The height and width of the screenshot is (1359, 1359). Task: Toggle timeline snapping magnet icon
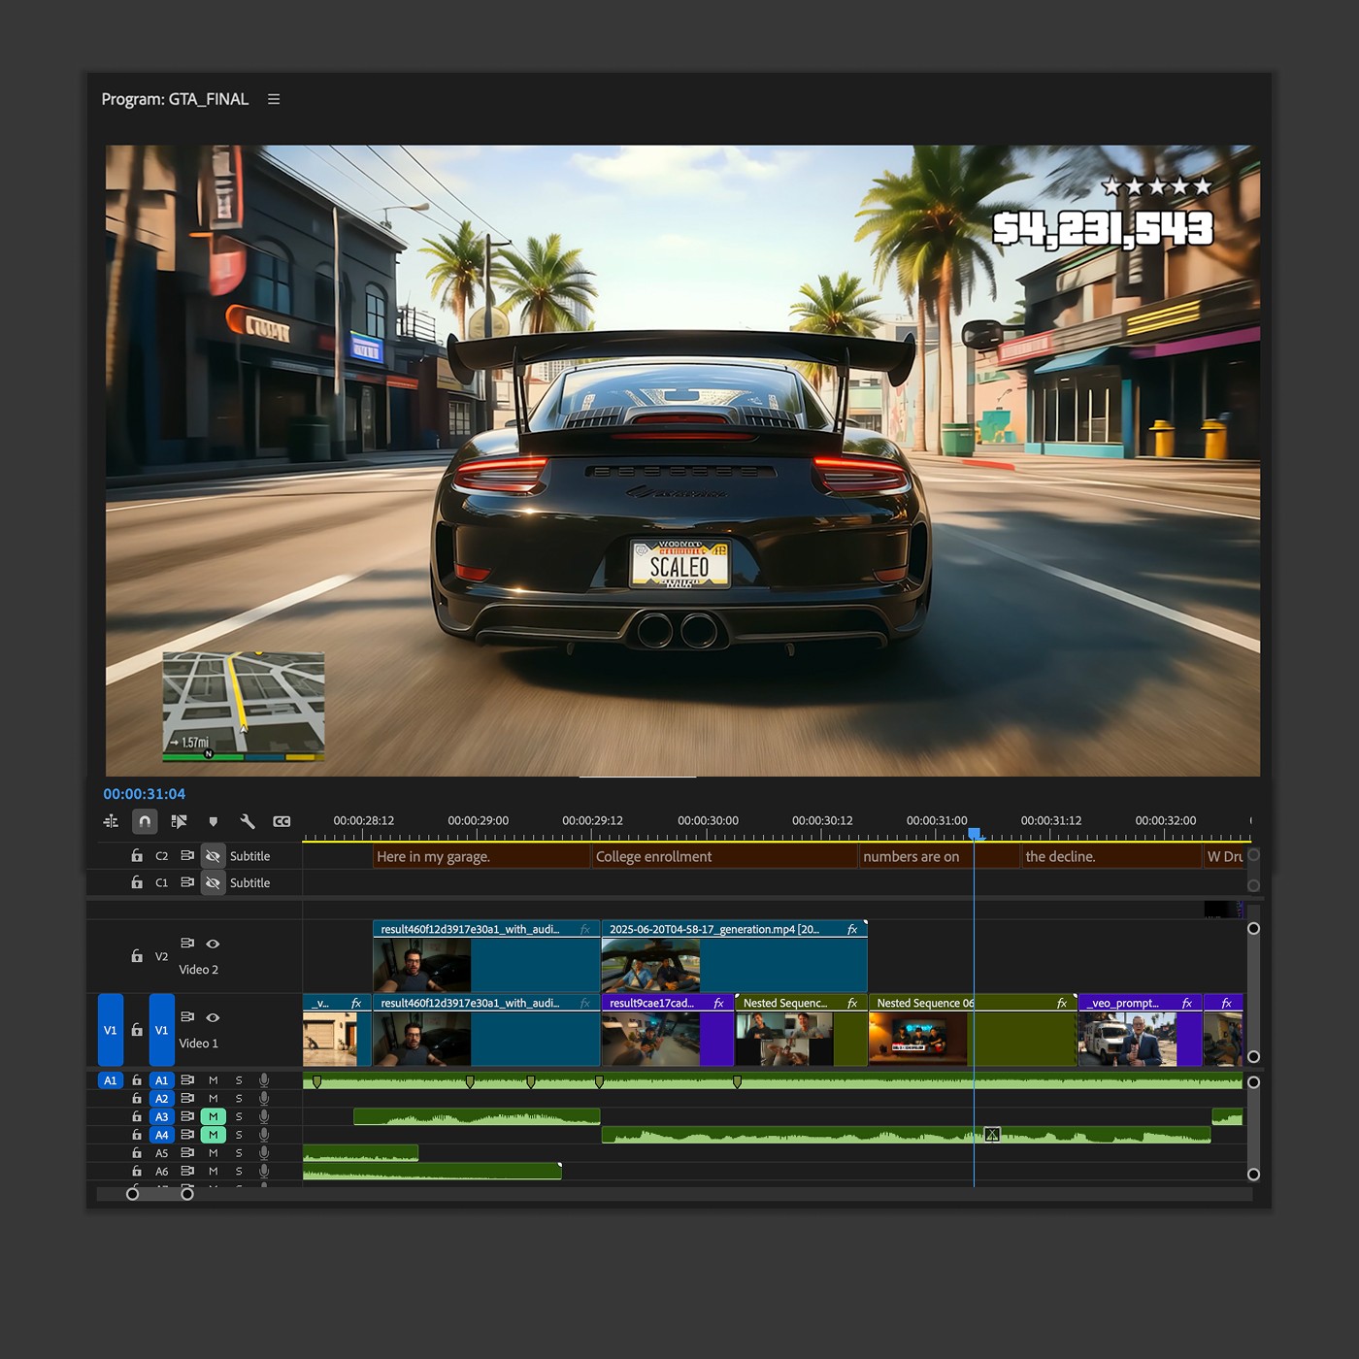tap(145, 821)
